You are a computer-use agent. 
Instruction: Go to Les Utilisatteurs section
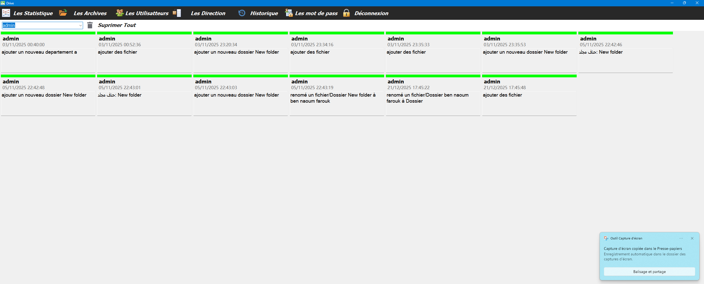(x=147, y=13)
